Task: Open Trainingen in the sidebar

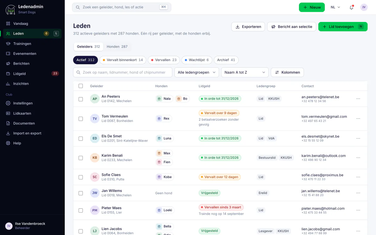Action: pyautogui.click(x=32, y=44)
